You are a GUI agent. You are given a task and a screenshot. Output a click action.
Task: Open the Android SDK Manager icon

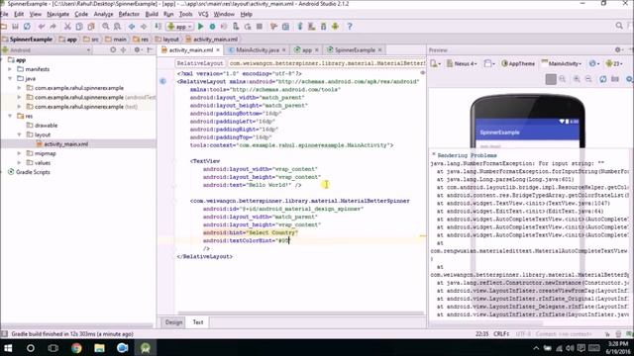324,27
